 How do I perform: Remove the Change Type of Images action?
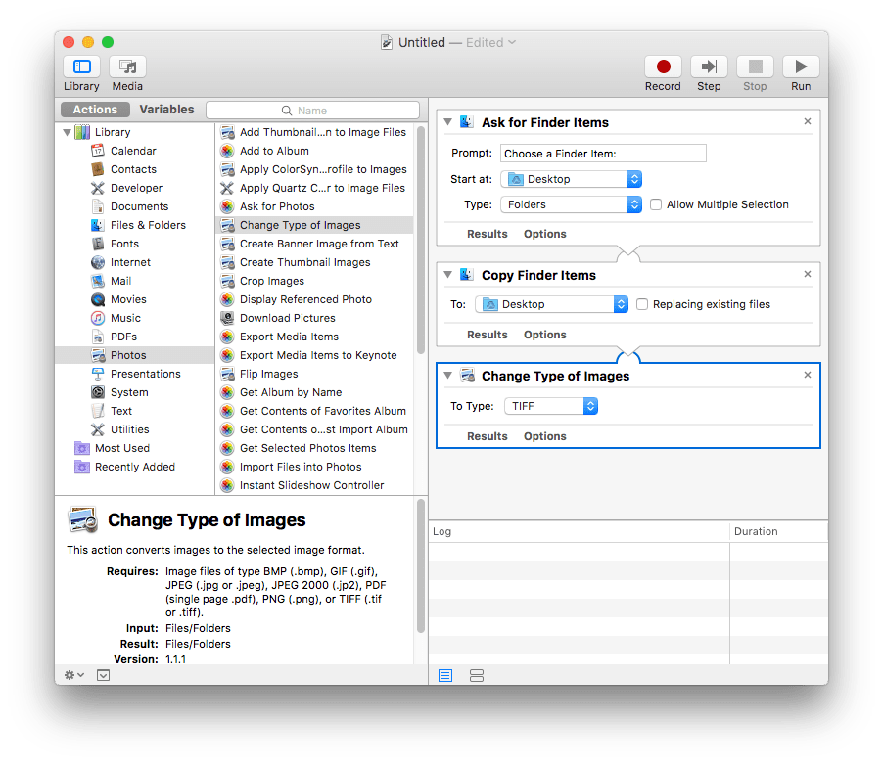(807, 375)
